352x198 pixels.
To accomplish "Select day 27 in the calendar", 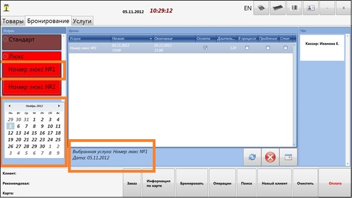I will tap(18, 146).
